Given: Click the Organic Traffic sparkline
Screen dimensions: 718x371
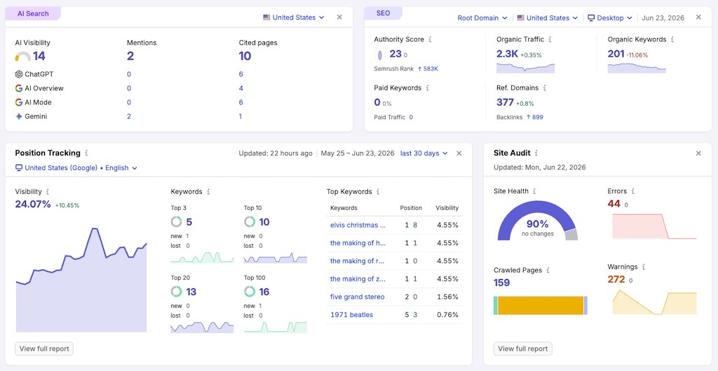Looking at the screenshot, I should tap(525, 68).
